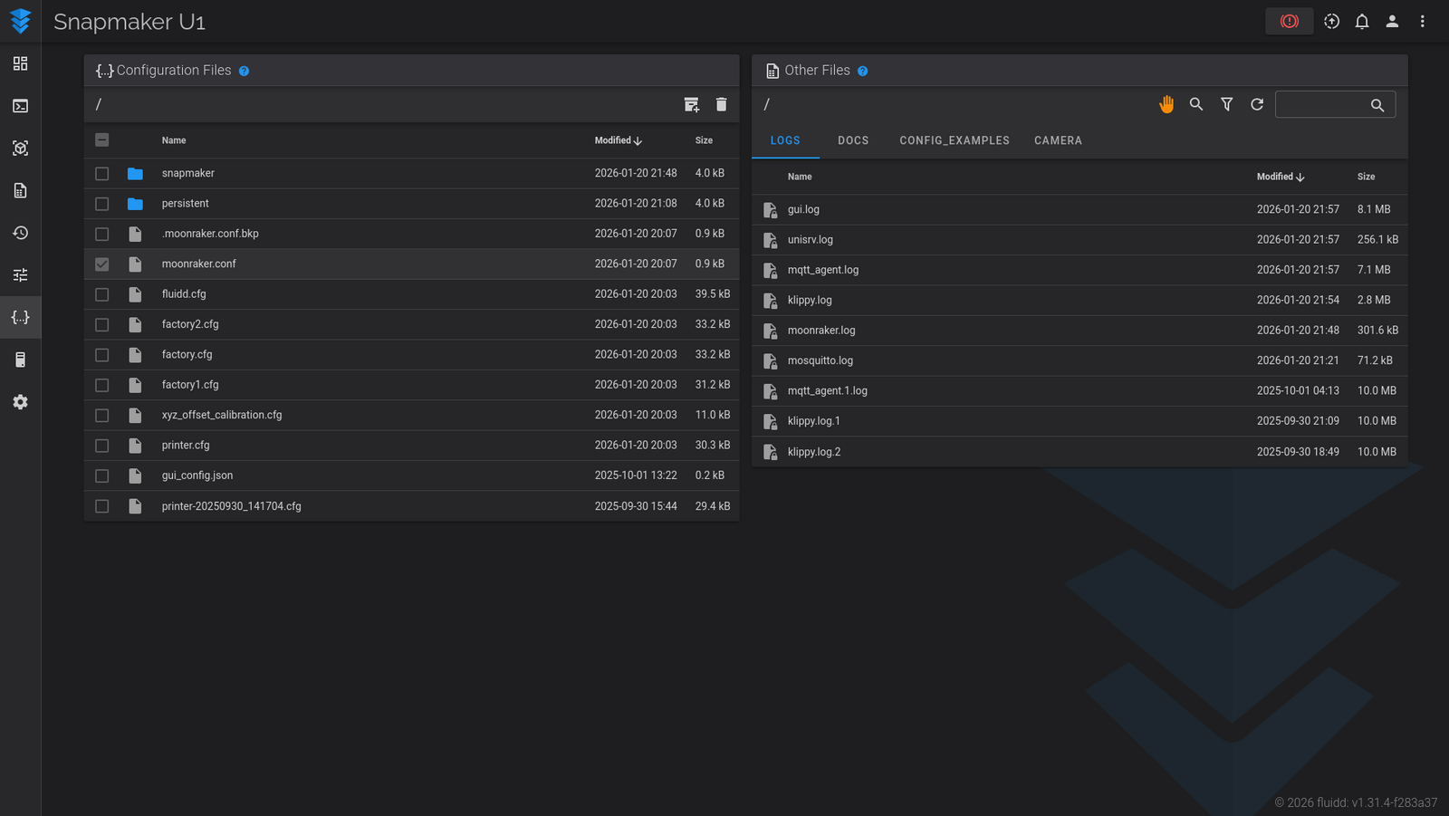Uncheck the moonraker.conf checkbox
Viewport: 1449px width, 816px height.
pos(102,264)
